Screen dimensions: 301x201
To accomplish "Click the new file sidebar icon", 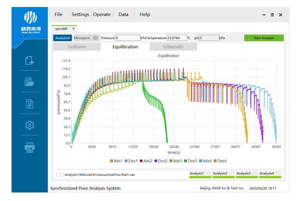I will [30, 61].
